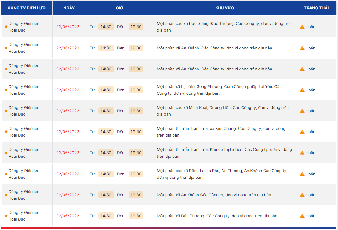Click the 19:30 end time in the Lideco row
Viewport: 338px width, 230px height.
click(136, 153)
